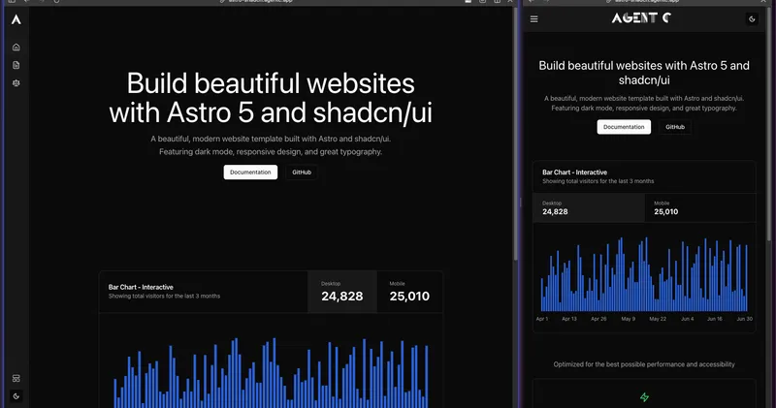The width and height of the screenshot is (776, 408).
Task: Click the balance scale icon in sidebar
Action: pyautogui.click(x=16, y=83)
